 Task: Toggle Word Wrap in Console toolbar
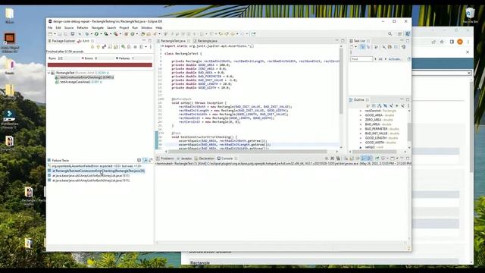coord(358,158)
